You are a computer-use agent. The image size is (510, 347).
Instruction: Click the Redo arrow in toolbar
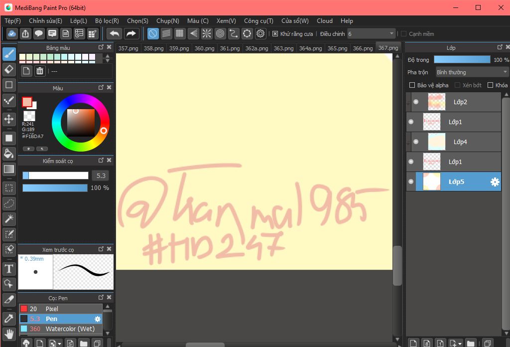(x=131, y=33)
